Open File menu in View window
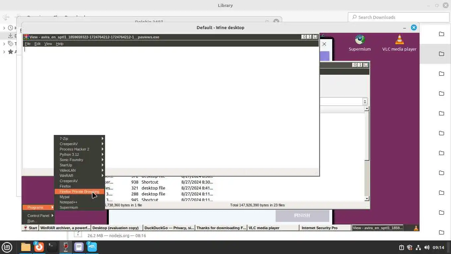The width and height of the screenshot is (451, 254). pos(28,44)
